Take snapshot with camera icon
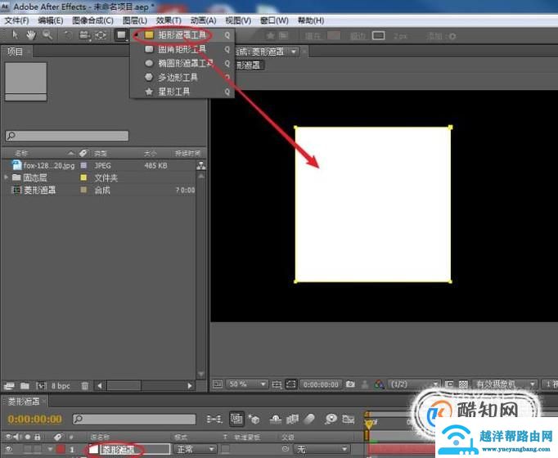 (x=350, y=384)
